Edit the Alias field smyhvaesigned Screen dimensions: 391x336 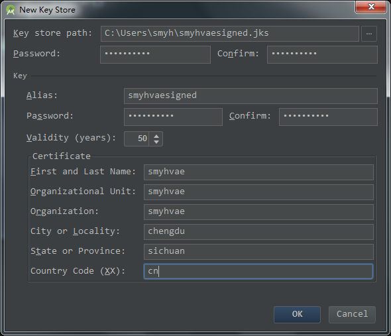(251, 96)
